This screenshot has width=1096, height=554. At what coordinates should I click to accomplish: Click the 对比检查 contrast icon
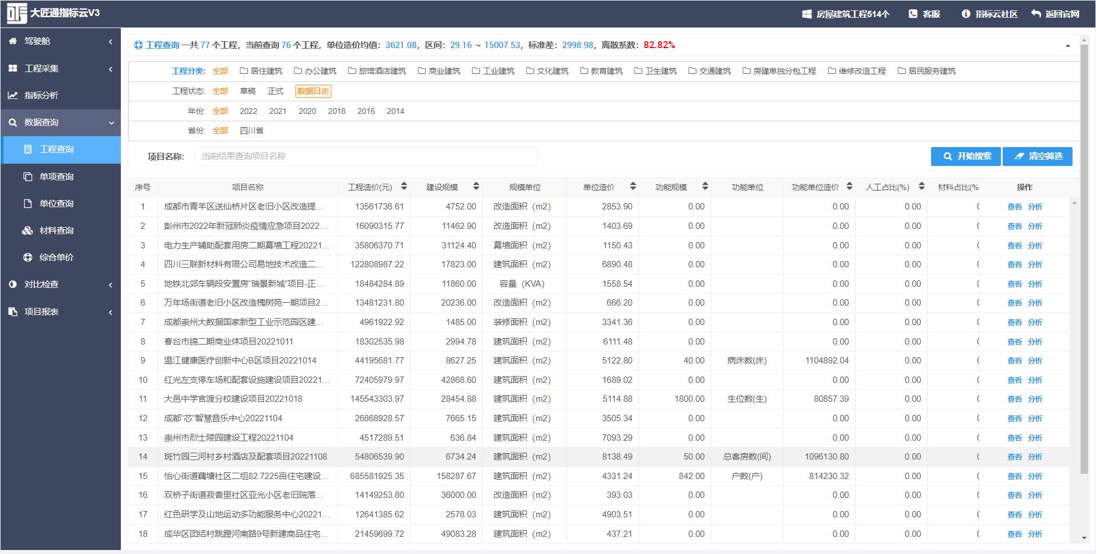coord(13,284)
